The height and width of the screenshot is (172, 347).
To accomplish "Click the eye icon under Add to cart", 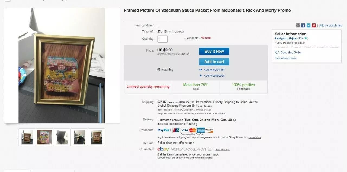I will point(201,70).
